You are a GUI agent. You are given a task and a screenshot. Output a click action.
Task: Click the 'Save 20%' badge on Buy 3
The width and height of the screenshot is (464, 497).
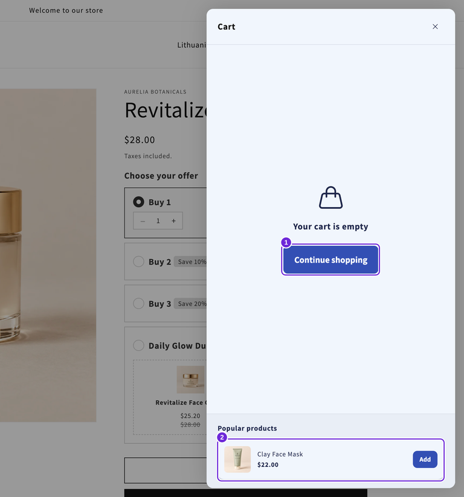tap(191, 303)
